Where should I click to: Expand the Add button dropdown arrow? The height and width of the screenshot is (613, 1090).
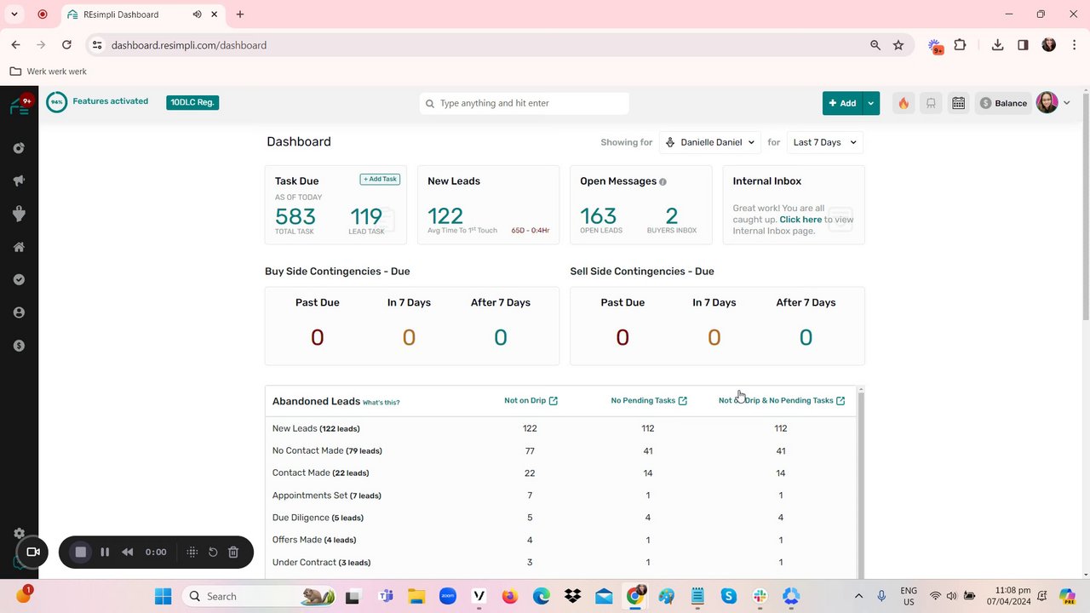[x=870, y=103]
